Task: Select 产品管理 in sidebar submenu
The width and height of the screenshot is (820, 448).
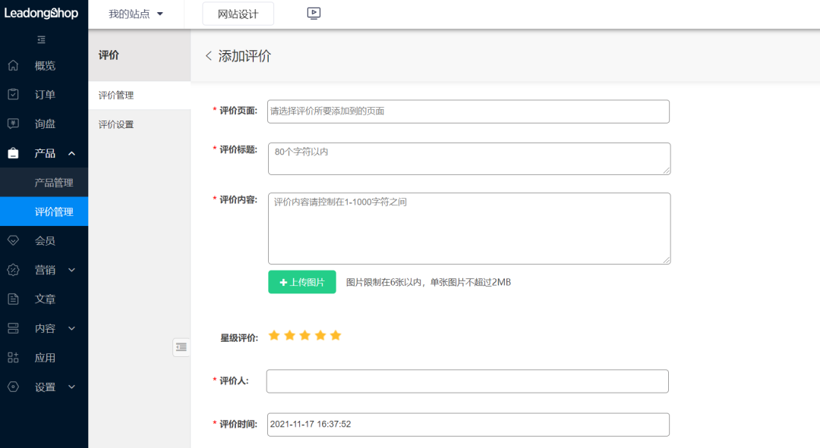Action: coord(54,183)
